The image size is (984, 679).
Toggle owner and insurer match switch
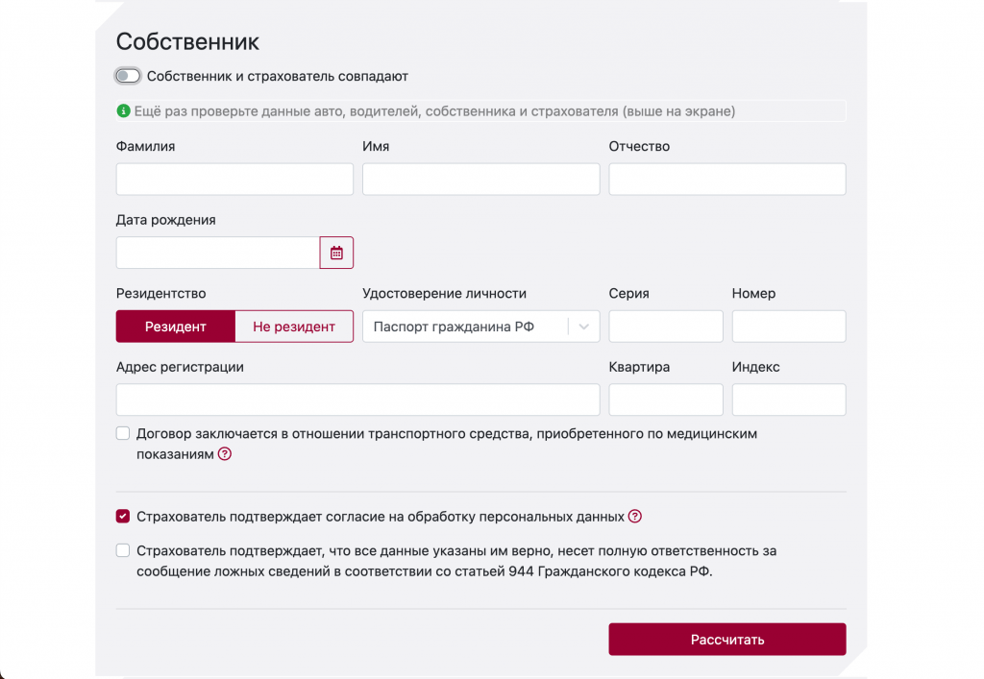click(128, 76)
